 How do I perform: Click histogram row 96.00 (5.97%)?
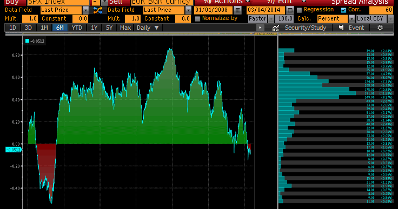336,78
